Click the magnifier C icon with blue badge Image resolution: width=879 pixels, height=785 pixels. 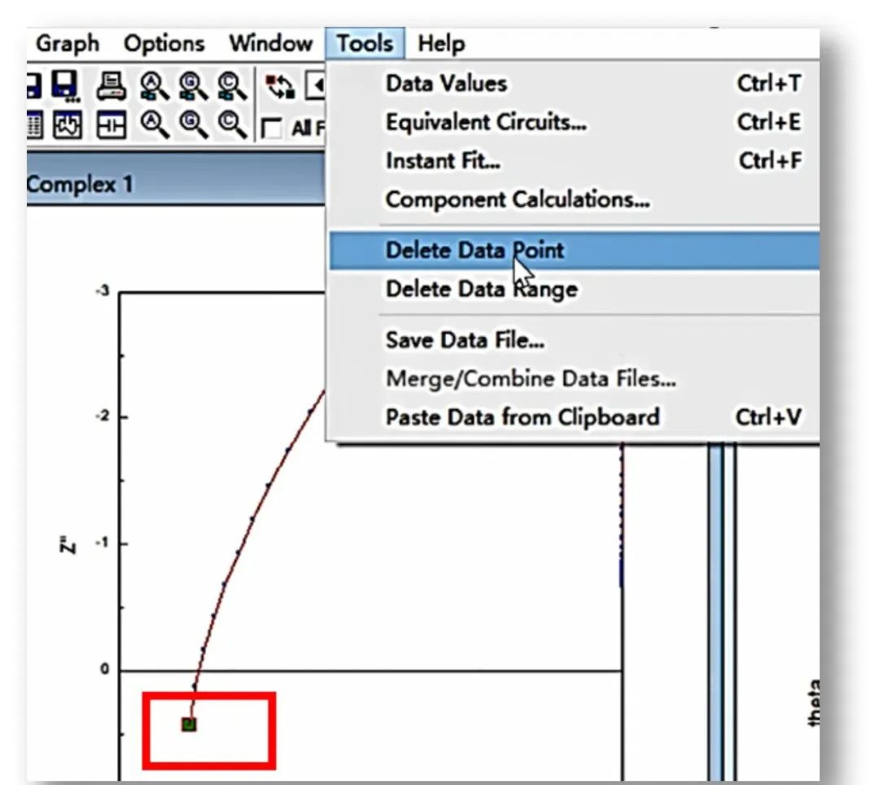tap(231, 86)
